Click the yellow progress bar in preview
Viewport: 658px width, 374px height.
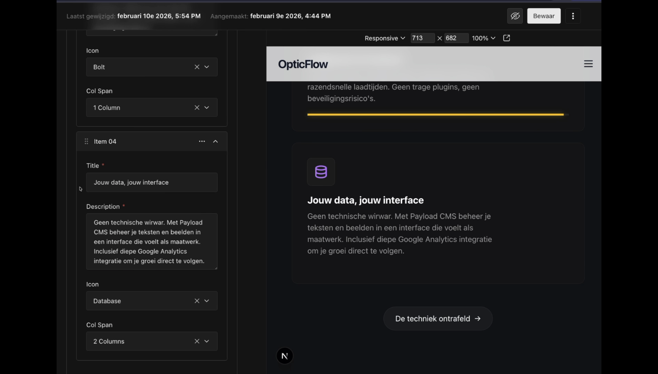tap(435, 115)
